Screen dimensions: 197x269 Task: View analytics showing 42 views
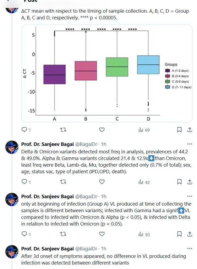pyautogui.click(x=144, y=182)
